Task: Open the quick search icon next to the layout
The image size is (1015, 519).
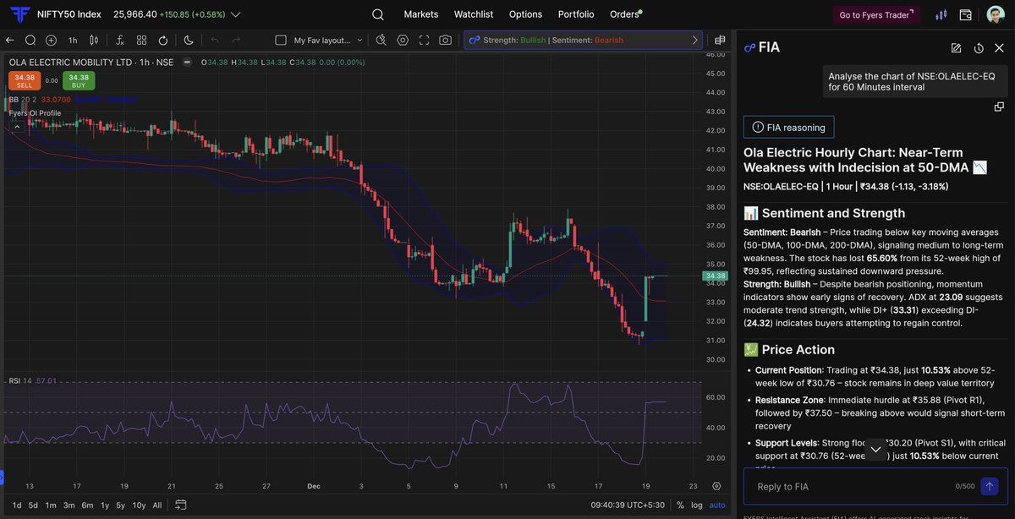Action: coord(381,40)
